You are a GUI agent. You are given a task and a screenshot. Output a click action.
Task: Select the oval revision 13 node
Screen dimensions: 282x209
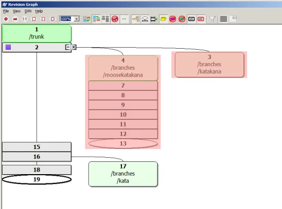123,143
